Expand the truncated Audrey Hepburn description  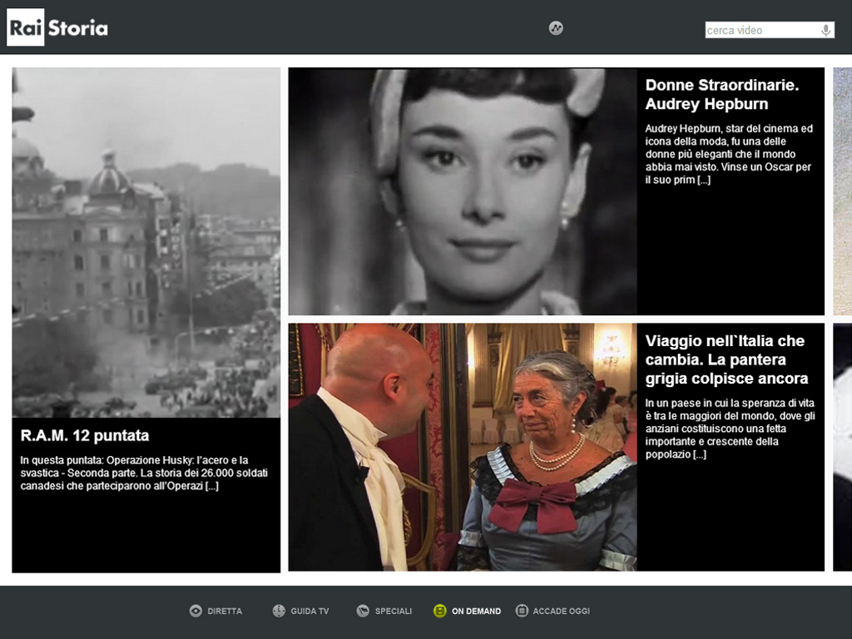[x=704, y=180]
